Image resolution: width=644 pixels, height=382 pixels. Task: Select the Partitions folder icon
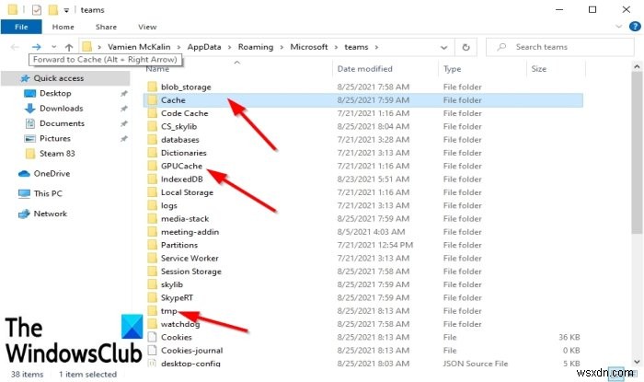click(153, 245)
